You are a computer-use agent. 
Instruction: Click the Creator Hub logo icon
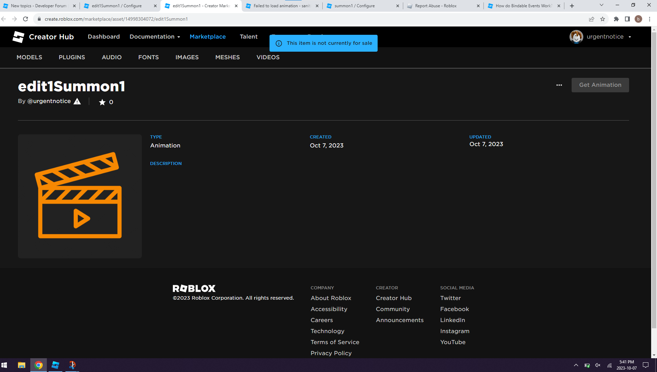(18, 37)
